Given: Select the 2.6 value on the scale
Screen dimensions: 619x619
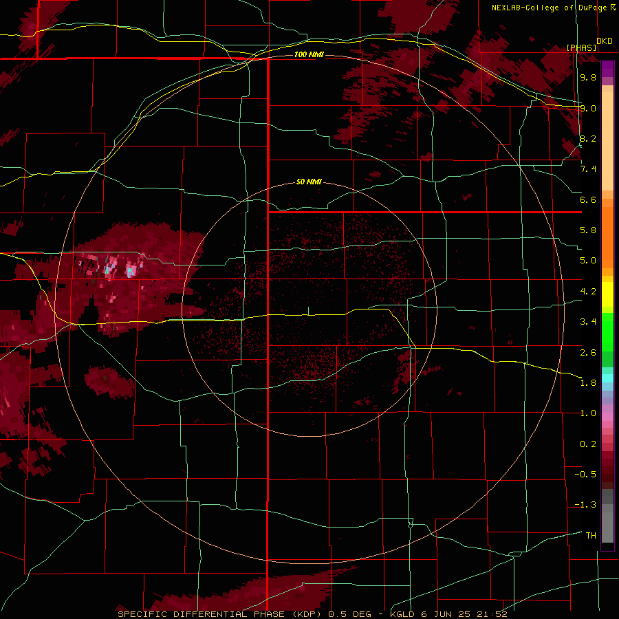Looking at the screenshot, I should click(x=588, y=353).
